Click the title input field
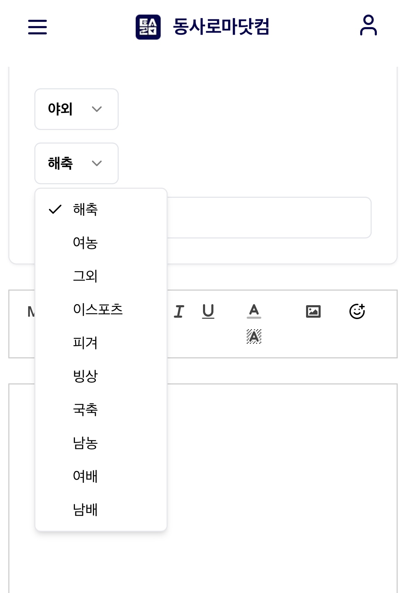This screenshot has width=406, height=593. click(x=269, y=218)
